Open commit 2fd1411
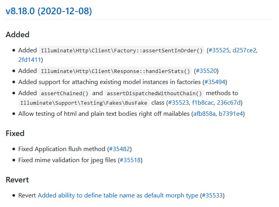 pyautogui.click(x=29, y=60)
